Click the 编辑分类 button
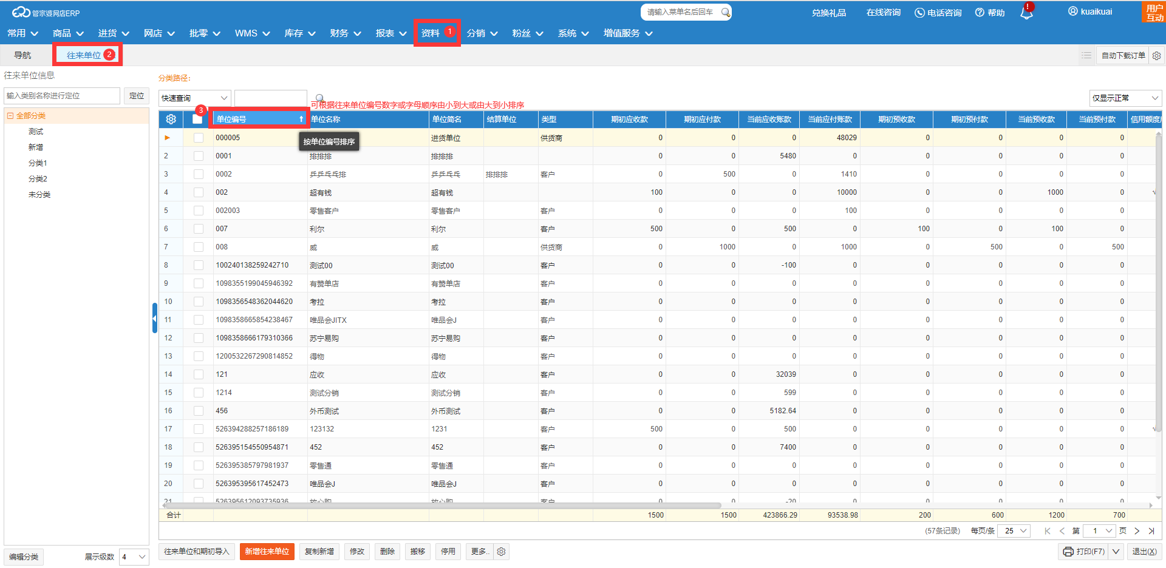Screen dimensions: 1166x568 (x=24, y=557)
